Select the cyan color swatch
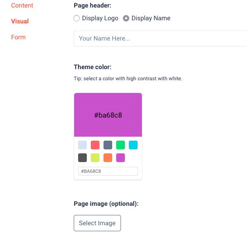This screenshot has width=247, height=236. [x=133, y=145]
